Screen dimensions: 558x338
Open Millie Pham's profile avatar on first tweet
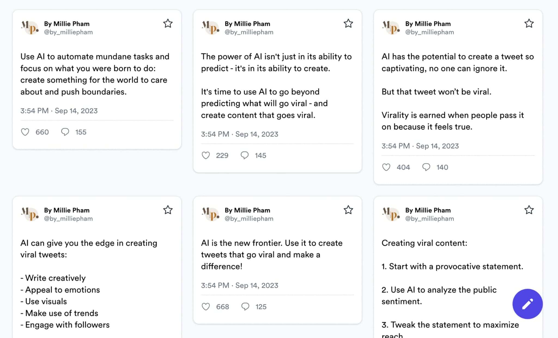point(30,27)
